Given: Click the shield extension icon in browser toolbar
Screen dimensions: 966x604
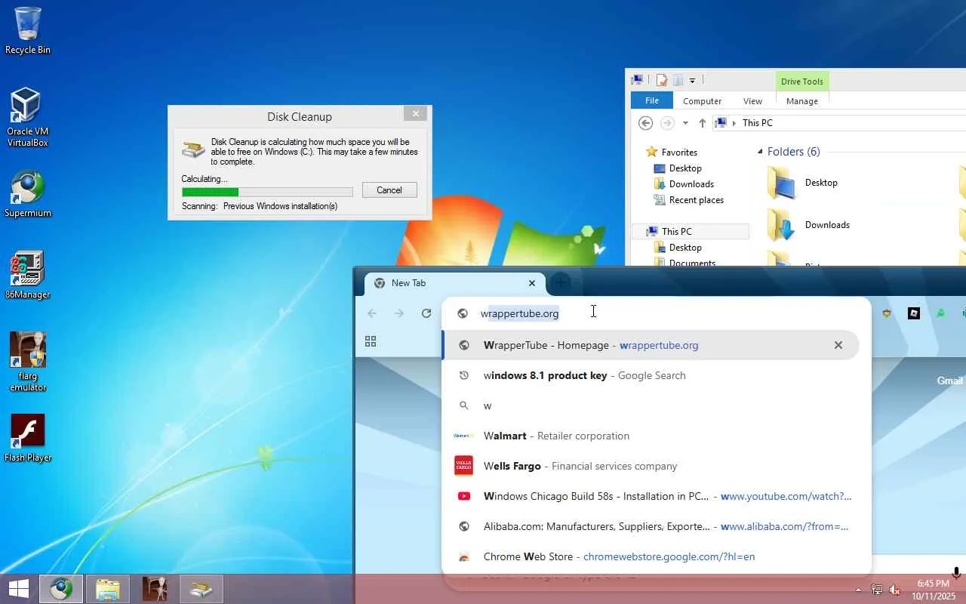Looking at the screenshot, I should pyautogui.click(x=887, y=313).
